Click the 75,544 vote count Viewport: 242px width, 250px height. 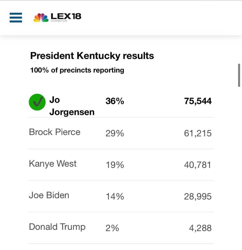pyautogui.click(x=198, y=101)
